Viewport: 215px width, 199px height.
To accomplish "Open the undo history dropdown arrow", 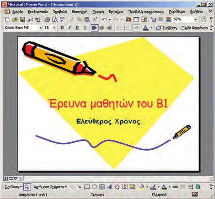I will point(110,19).
